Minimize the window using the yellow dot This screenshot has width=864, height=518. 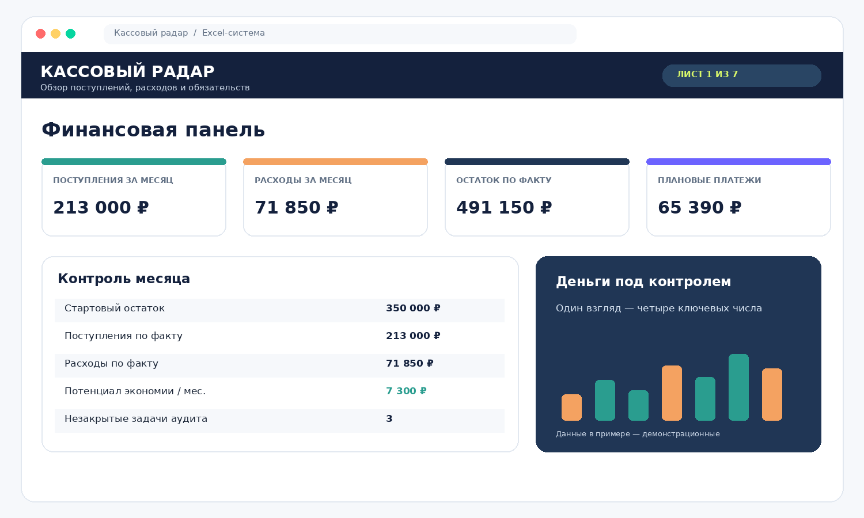pyautogui.click(x=55, y=33)
